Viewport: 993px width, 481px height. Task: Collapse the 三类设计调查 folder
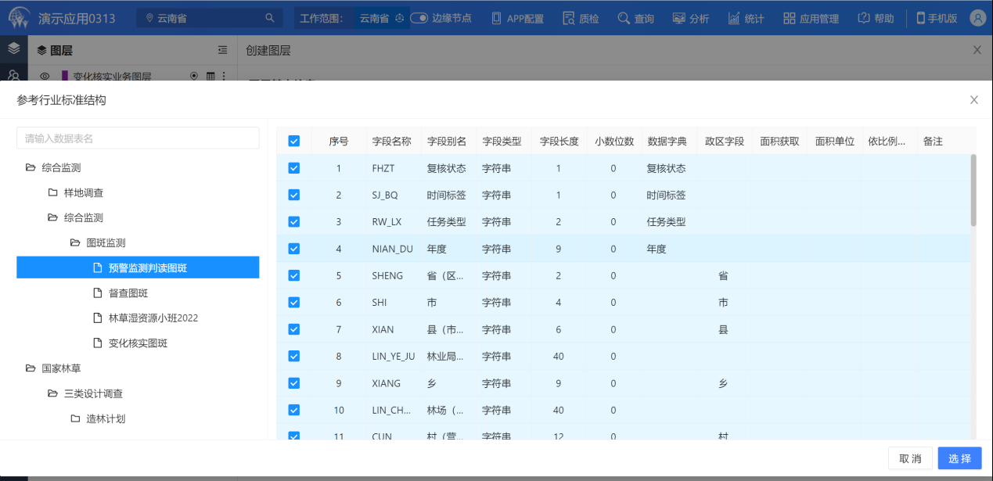pyautogui.click(x=52, y=393)
